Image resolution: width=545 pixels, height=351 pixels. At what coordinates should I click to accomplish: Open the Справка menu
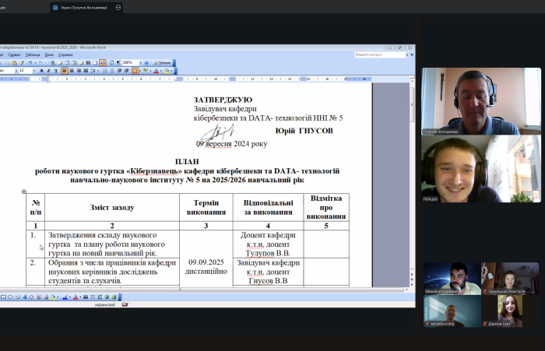point(65,54)
